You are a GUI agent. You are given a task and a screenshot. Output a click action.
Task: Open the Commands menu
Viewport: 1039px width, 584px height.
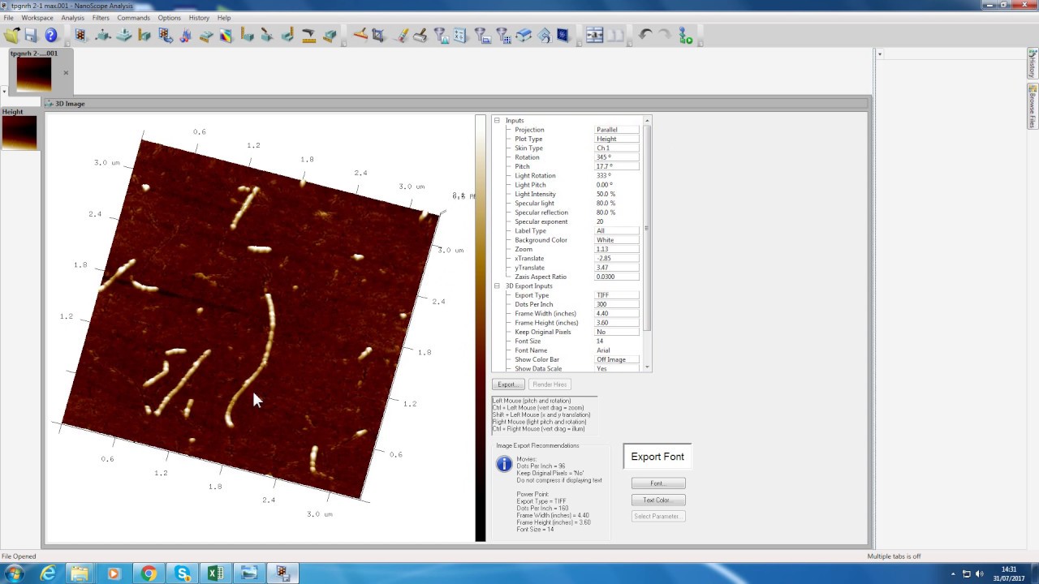pos(133,18)
